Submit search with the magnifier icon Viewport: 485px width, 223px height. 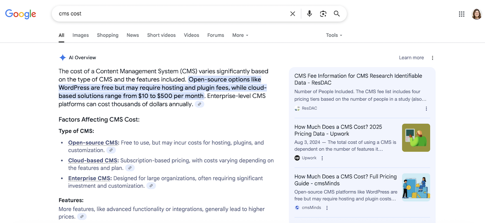click(x=337, y=14)
